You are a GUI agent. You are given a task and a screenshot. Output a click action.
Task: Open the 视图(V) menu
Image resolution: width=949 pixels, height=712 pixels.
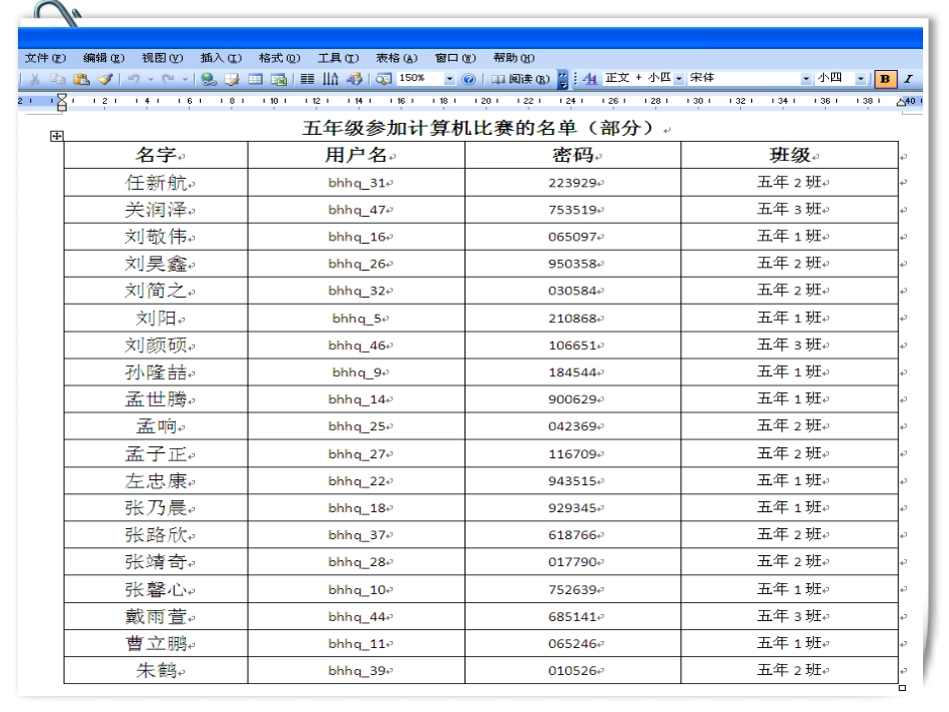point(162,58)
